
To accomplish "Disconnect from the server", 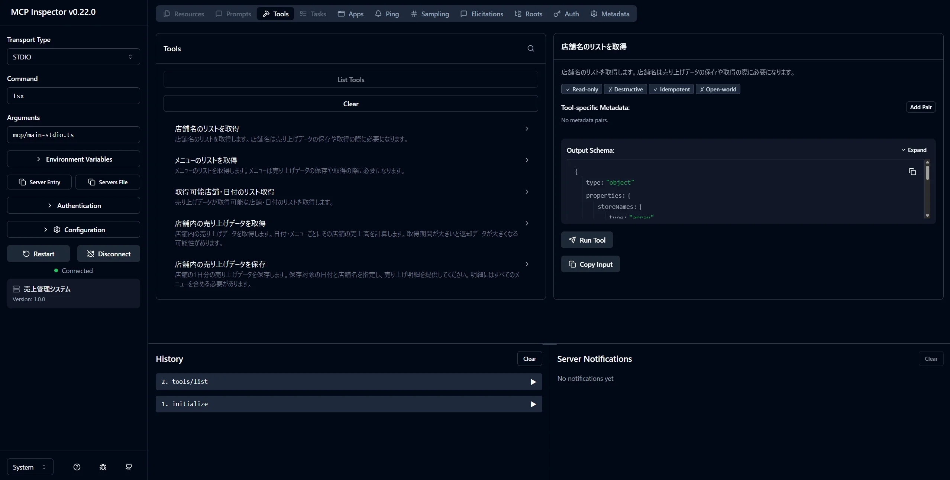I will 109,254.
